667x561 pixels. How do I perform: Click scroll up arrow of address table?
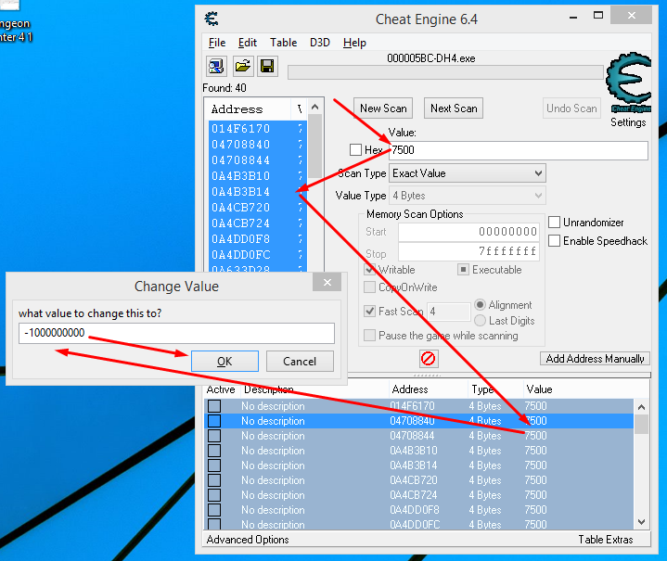pos(641,407)
